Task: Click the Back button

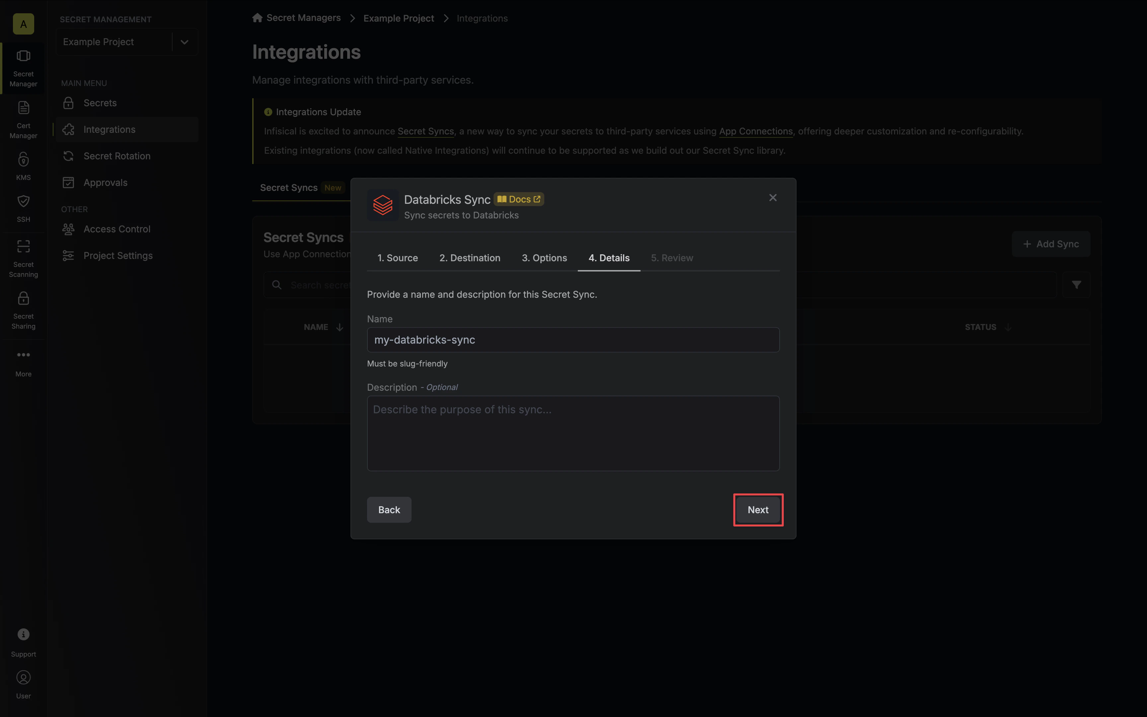Action: tap(389, 510)
